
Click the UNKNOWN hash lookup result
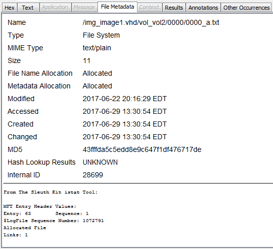point(100,162)
